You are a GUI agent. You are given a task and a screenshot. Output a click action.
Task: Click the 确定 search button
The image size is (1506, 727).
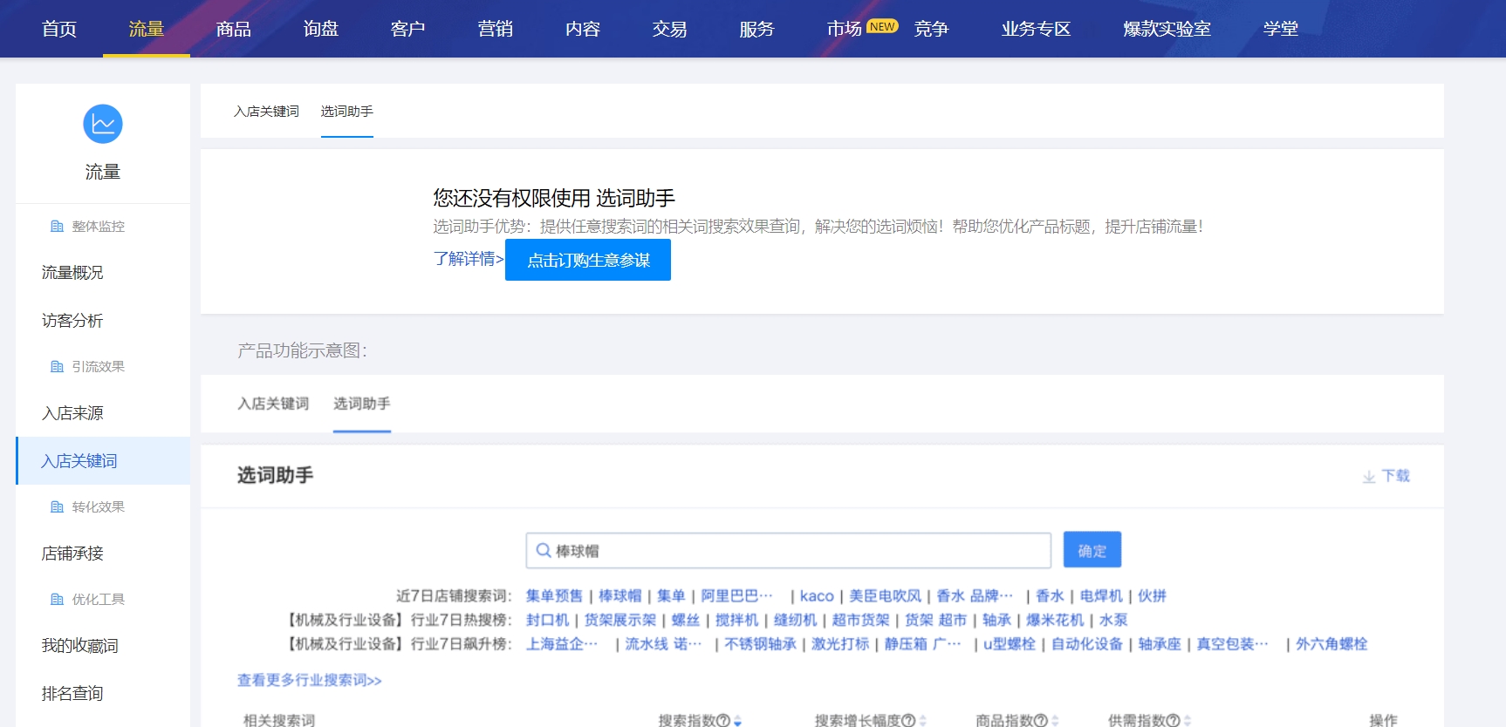pyautogui.click(x=1092, y=550)
